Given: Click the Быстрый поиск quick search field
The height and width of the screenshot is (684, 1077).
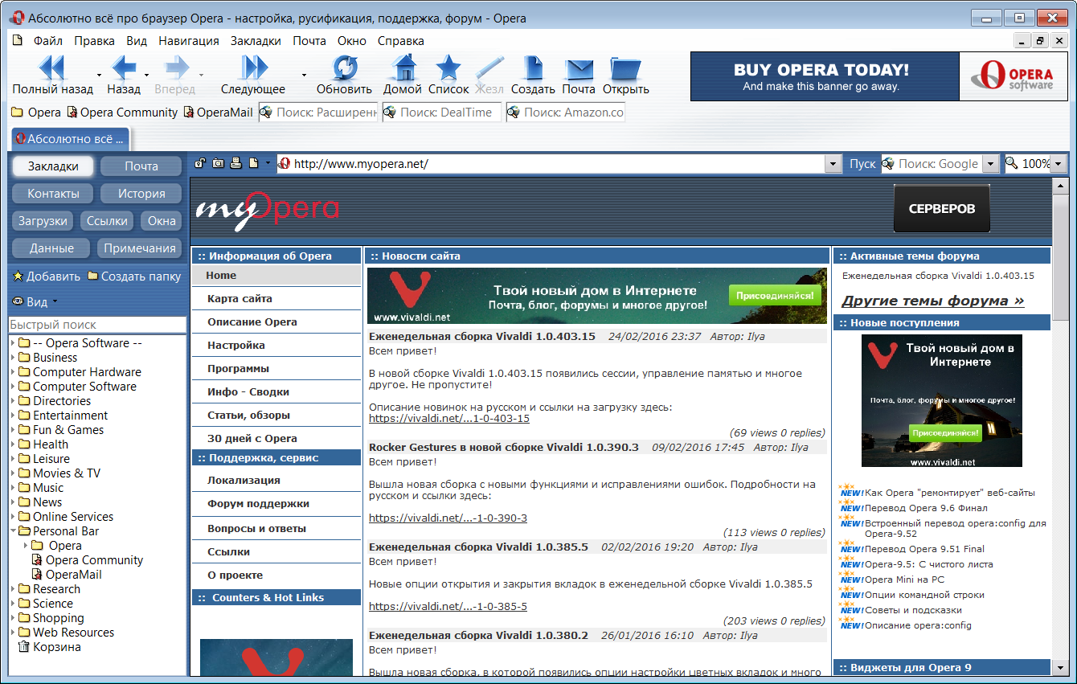Looking at the screenshot, I should pyautogui.click(x=97, y=325).
